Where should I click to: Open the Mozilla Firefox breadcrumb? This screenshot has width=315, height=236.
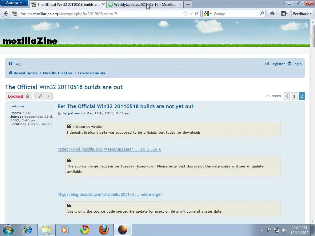[58, 73]
